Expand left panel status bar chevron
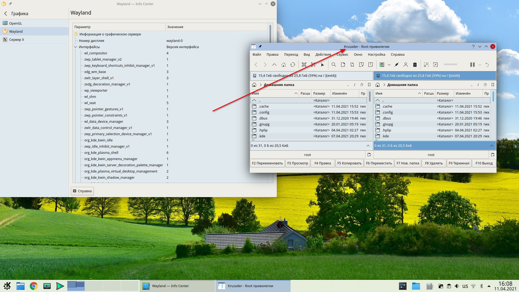 pyautogui.click(x=368, y=145)
